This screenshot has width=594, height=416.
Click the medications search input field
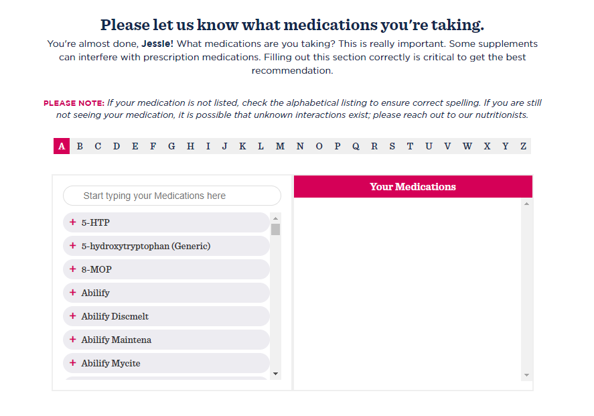coord(172,196)
